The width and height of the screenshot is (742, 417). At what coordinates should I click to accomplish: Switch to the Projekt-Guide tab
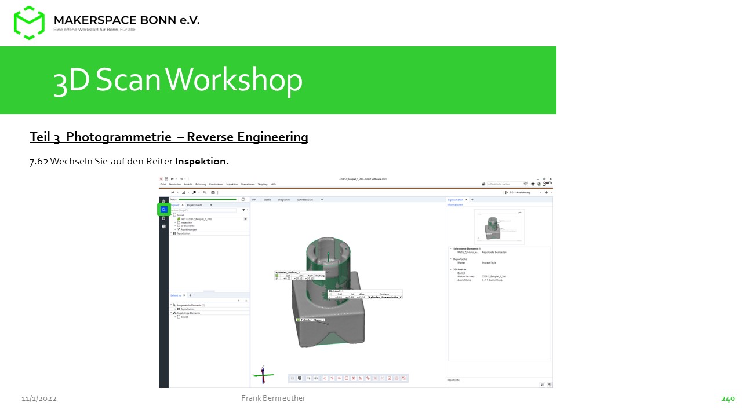[x=194, y=205]
